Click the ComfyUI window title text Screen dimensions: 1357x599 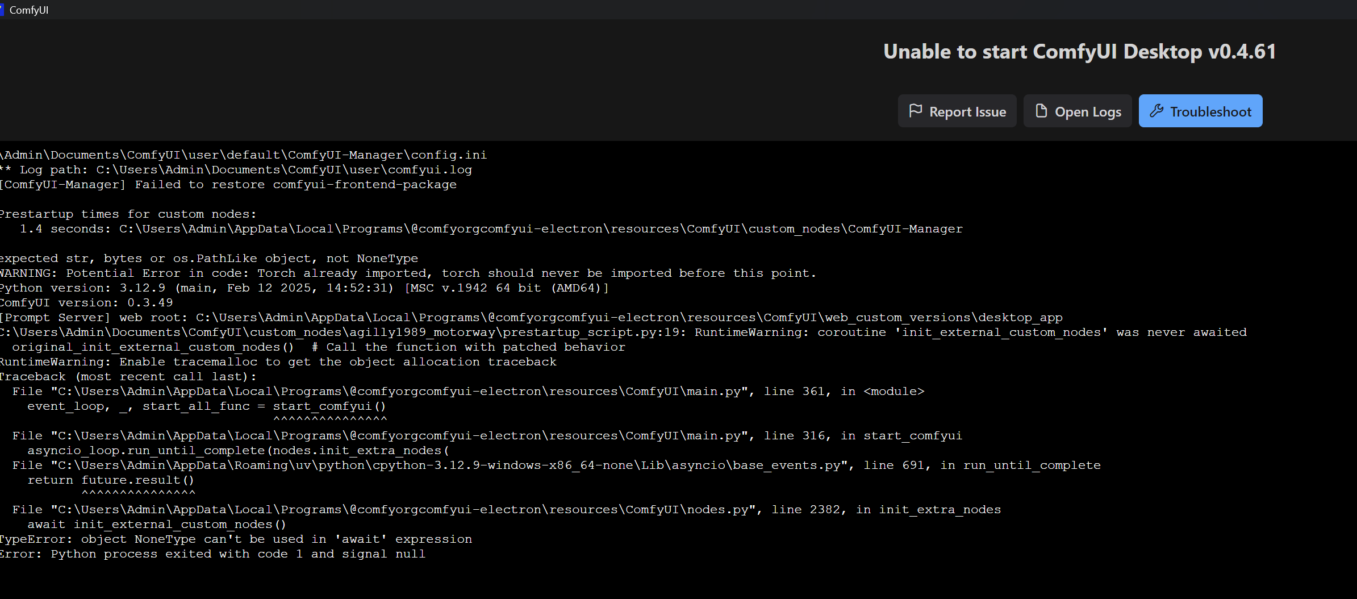tap(29, 10)
